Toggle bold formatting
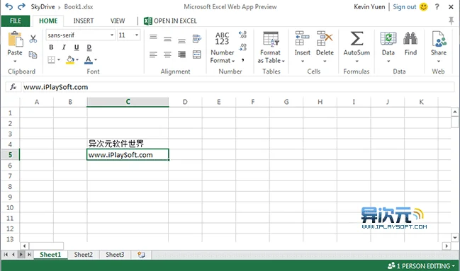The height and width of the screenshot is (271, 460). [x=51, y=47]
